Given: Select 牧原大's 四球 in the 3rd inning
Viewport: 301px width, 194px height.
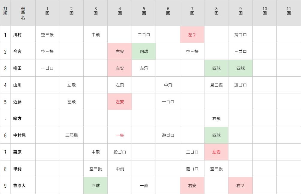Looking at the screenshot, I should coord(95,186).
